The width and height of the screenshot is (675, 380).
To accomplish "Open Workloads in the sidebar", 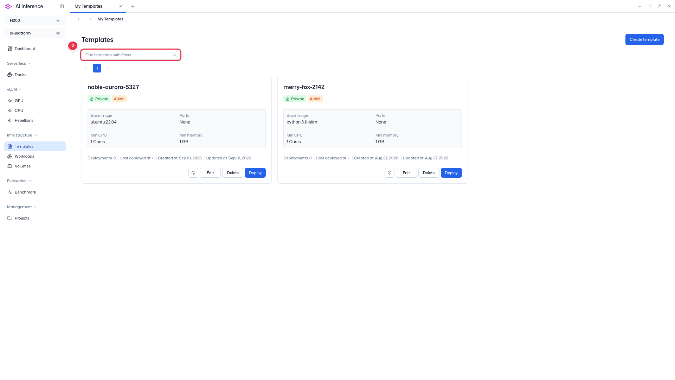I will [35, 156].
